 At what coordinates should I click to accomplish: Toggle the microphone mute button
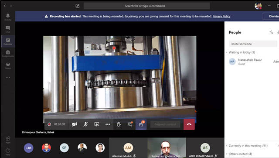tap(85, 124)
